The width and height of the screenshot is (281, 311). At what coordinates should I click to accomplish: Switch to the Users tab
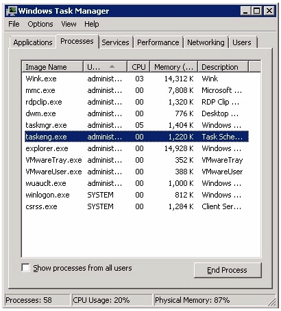tap(242, 42)
